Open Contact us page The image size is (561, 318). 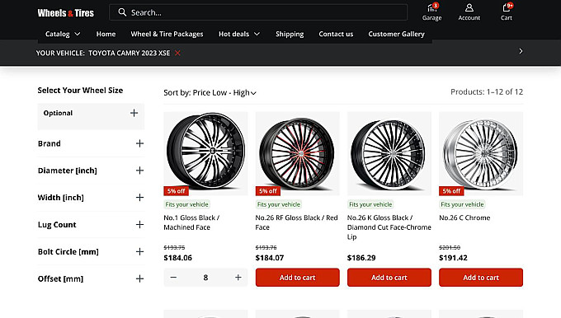tap(336, 34)
